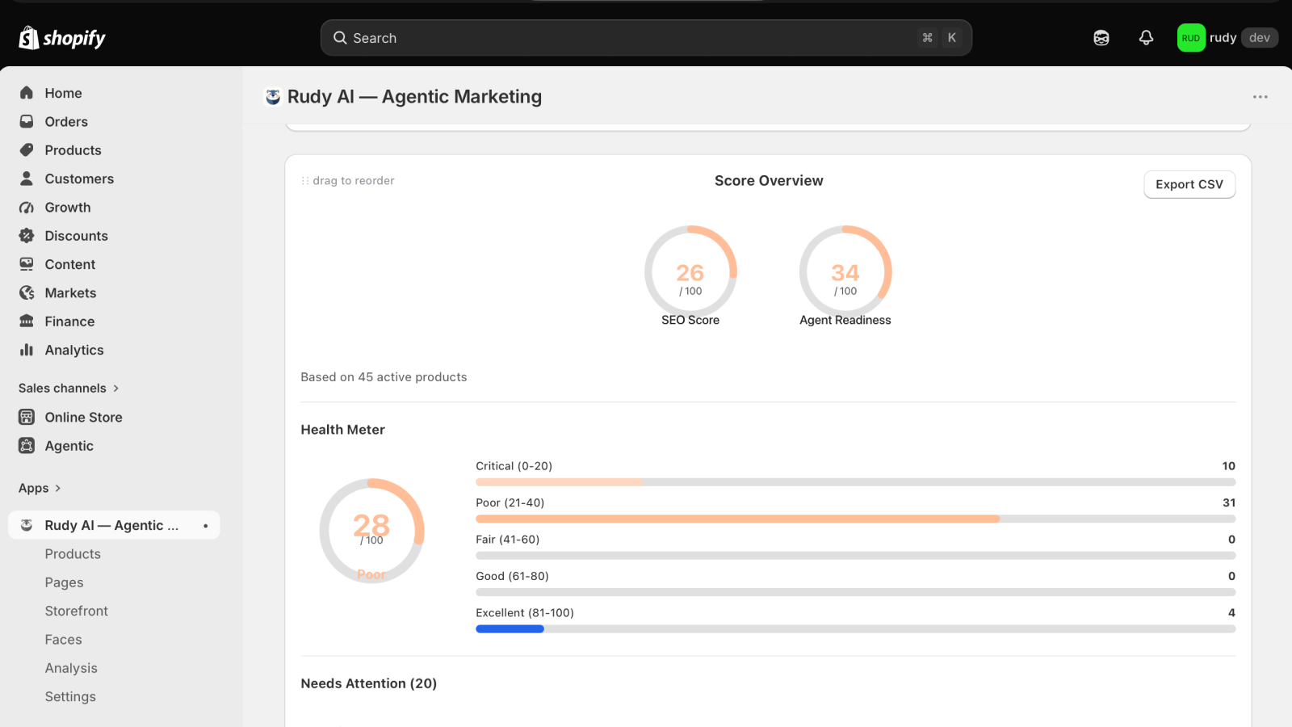Screen dimensions: 1292x727
Task: Click the Critical (0-20) progress bar
Action: pos(855,482)
